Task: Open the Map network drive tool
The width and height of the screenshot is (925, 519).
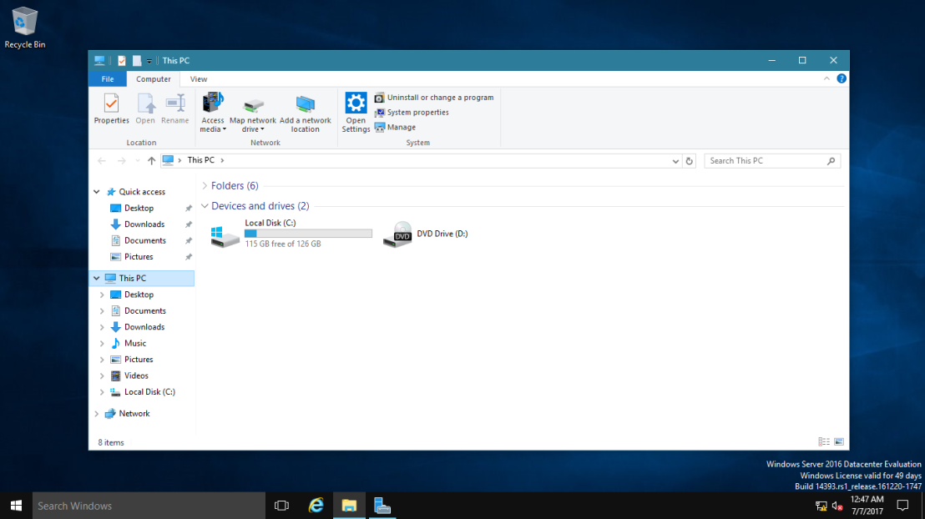Action: click(x=253, y=112)
